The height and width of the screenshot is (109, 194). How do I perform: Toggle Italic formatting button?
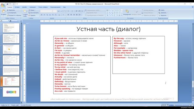44,15
